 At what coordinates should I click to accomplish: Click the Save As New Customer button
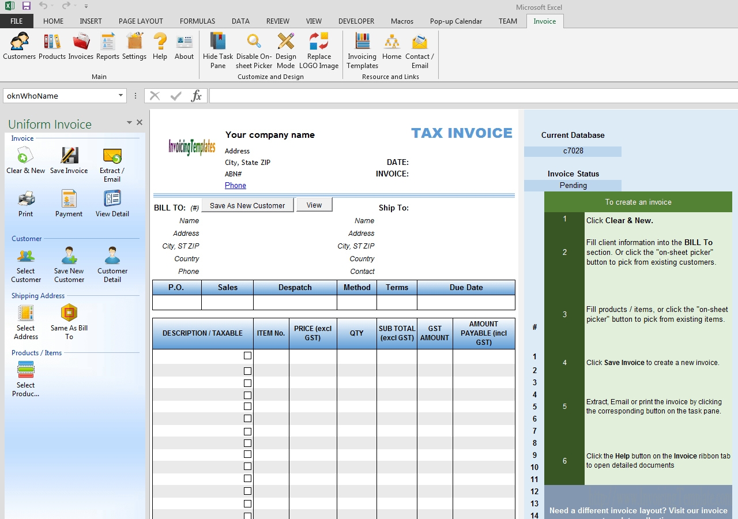[x=247, y=205]
